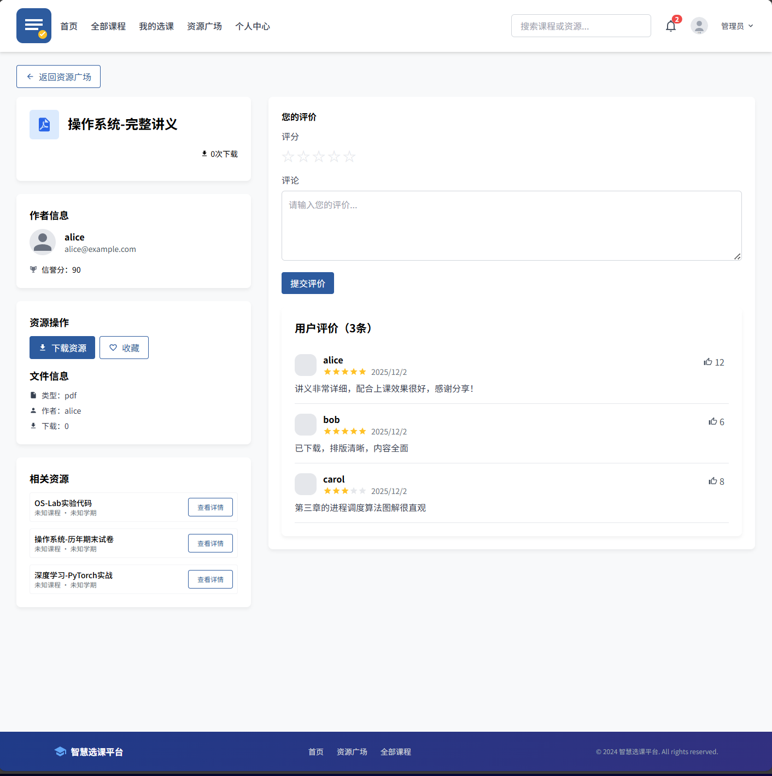Click the 用户评价（3条）heading
Screen dimensions: 772x776
336,328
